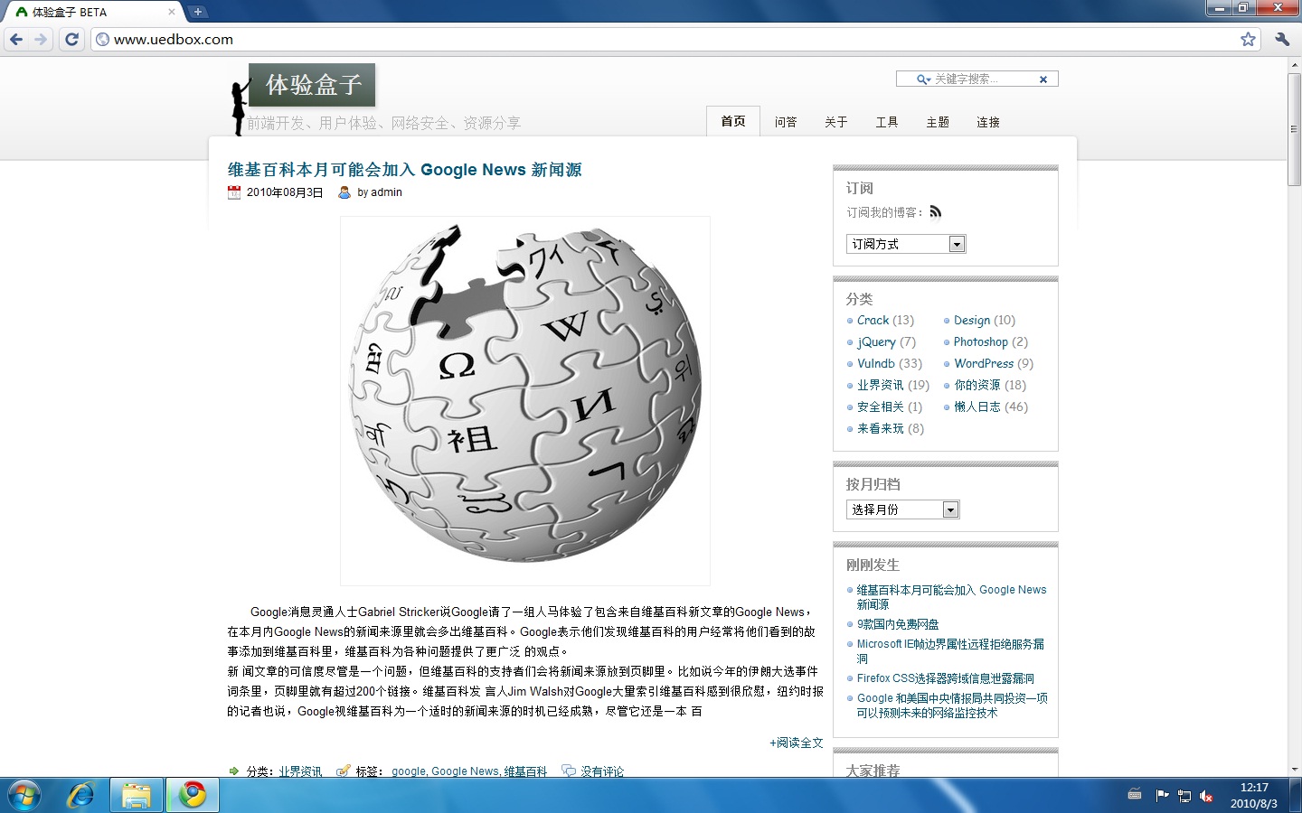The image size is (1302, 813).
Task: Click the 维基百科 tag link below article
Action: click(x=525, y=771)
